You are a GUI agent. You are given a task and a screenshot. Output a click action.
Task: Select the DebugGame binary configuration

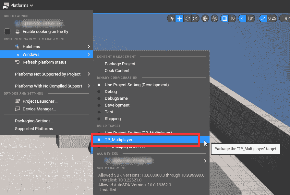point(151,98)
